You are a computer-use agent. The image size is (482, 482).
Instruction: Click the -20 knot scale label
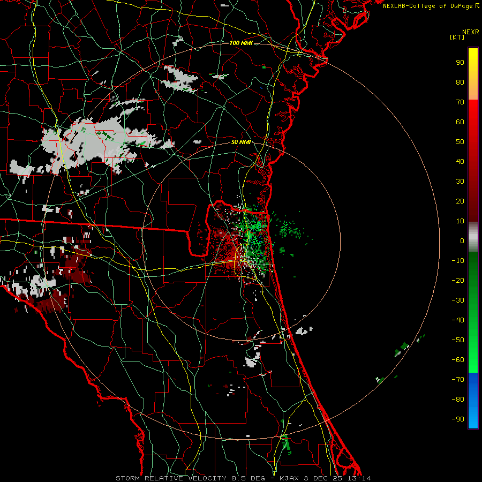pyautogui.click(x=458, y=281)
